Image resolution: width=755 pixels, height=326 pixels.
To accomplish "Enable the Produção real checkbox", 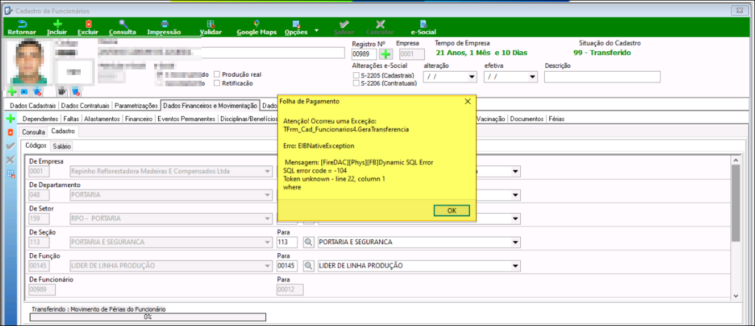I will pyautogui.click(x=217, y=74).
